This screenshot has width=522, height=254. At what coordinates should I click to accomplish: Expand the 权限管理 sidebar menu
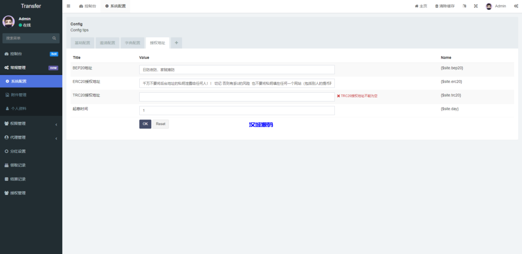(x=31, y=123)
